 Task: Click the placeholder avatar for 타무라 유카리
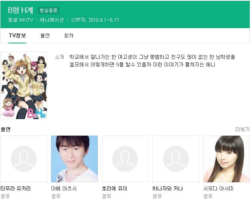point(24,159)
